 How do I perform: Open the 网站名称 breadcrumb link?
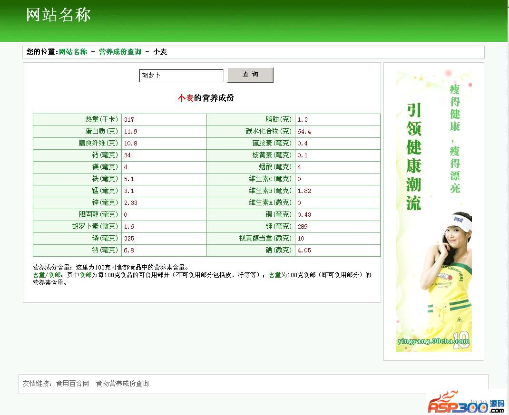click(73, 52)
